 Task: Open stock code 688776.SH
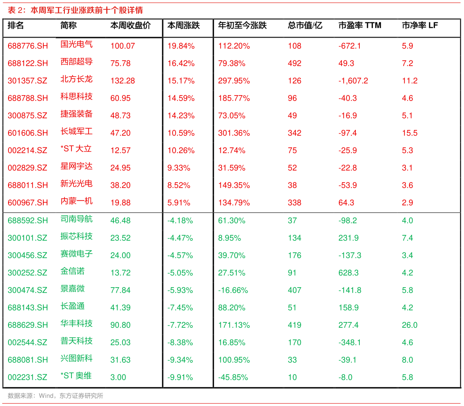click(28, 46)
